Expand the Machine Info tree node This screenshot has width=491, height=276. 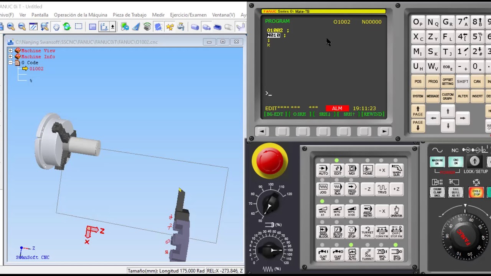(10, 57)
